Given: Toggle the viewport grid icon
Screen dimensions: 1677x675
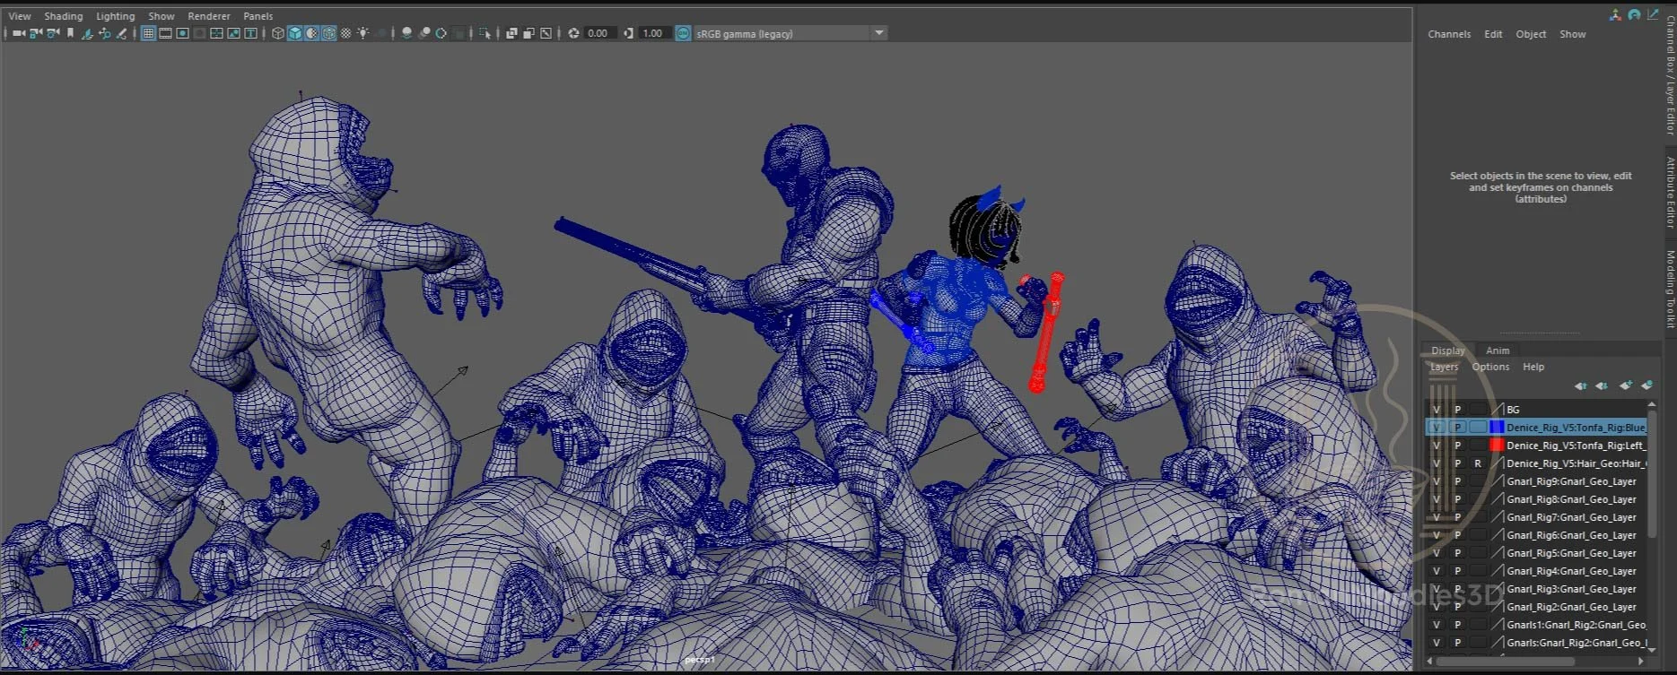Looking at the screenshot, I should [149, 33].
